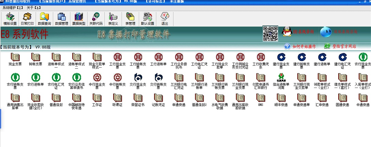Open the 模板设置 template settings tool
Image resolution: width=371 pixels, height=147 pixels.
tap(10, 19)
